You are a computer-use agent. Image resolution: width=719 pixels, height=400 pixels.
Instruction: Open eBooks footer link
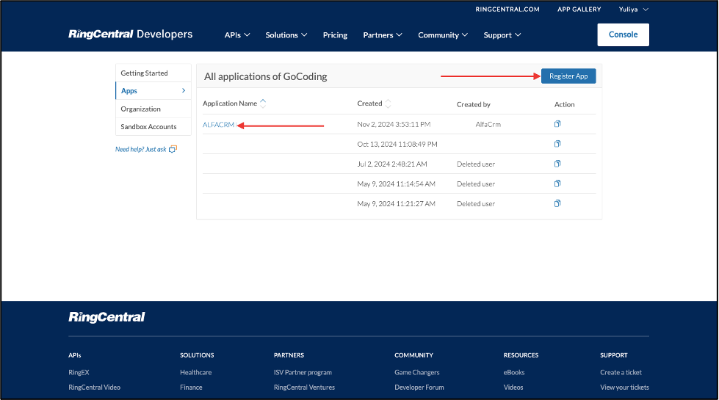[x=514, y=373]
